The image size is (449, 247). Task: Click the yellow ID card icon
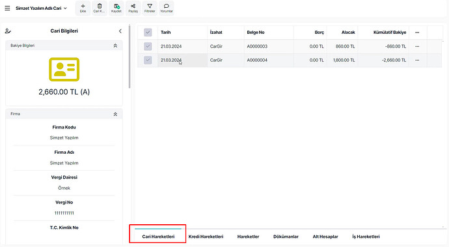click(x=64, y=70)
